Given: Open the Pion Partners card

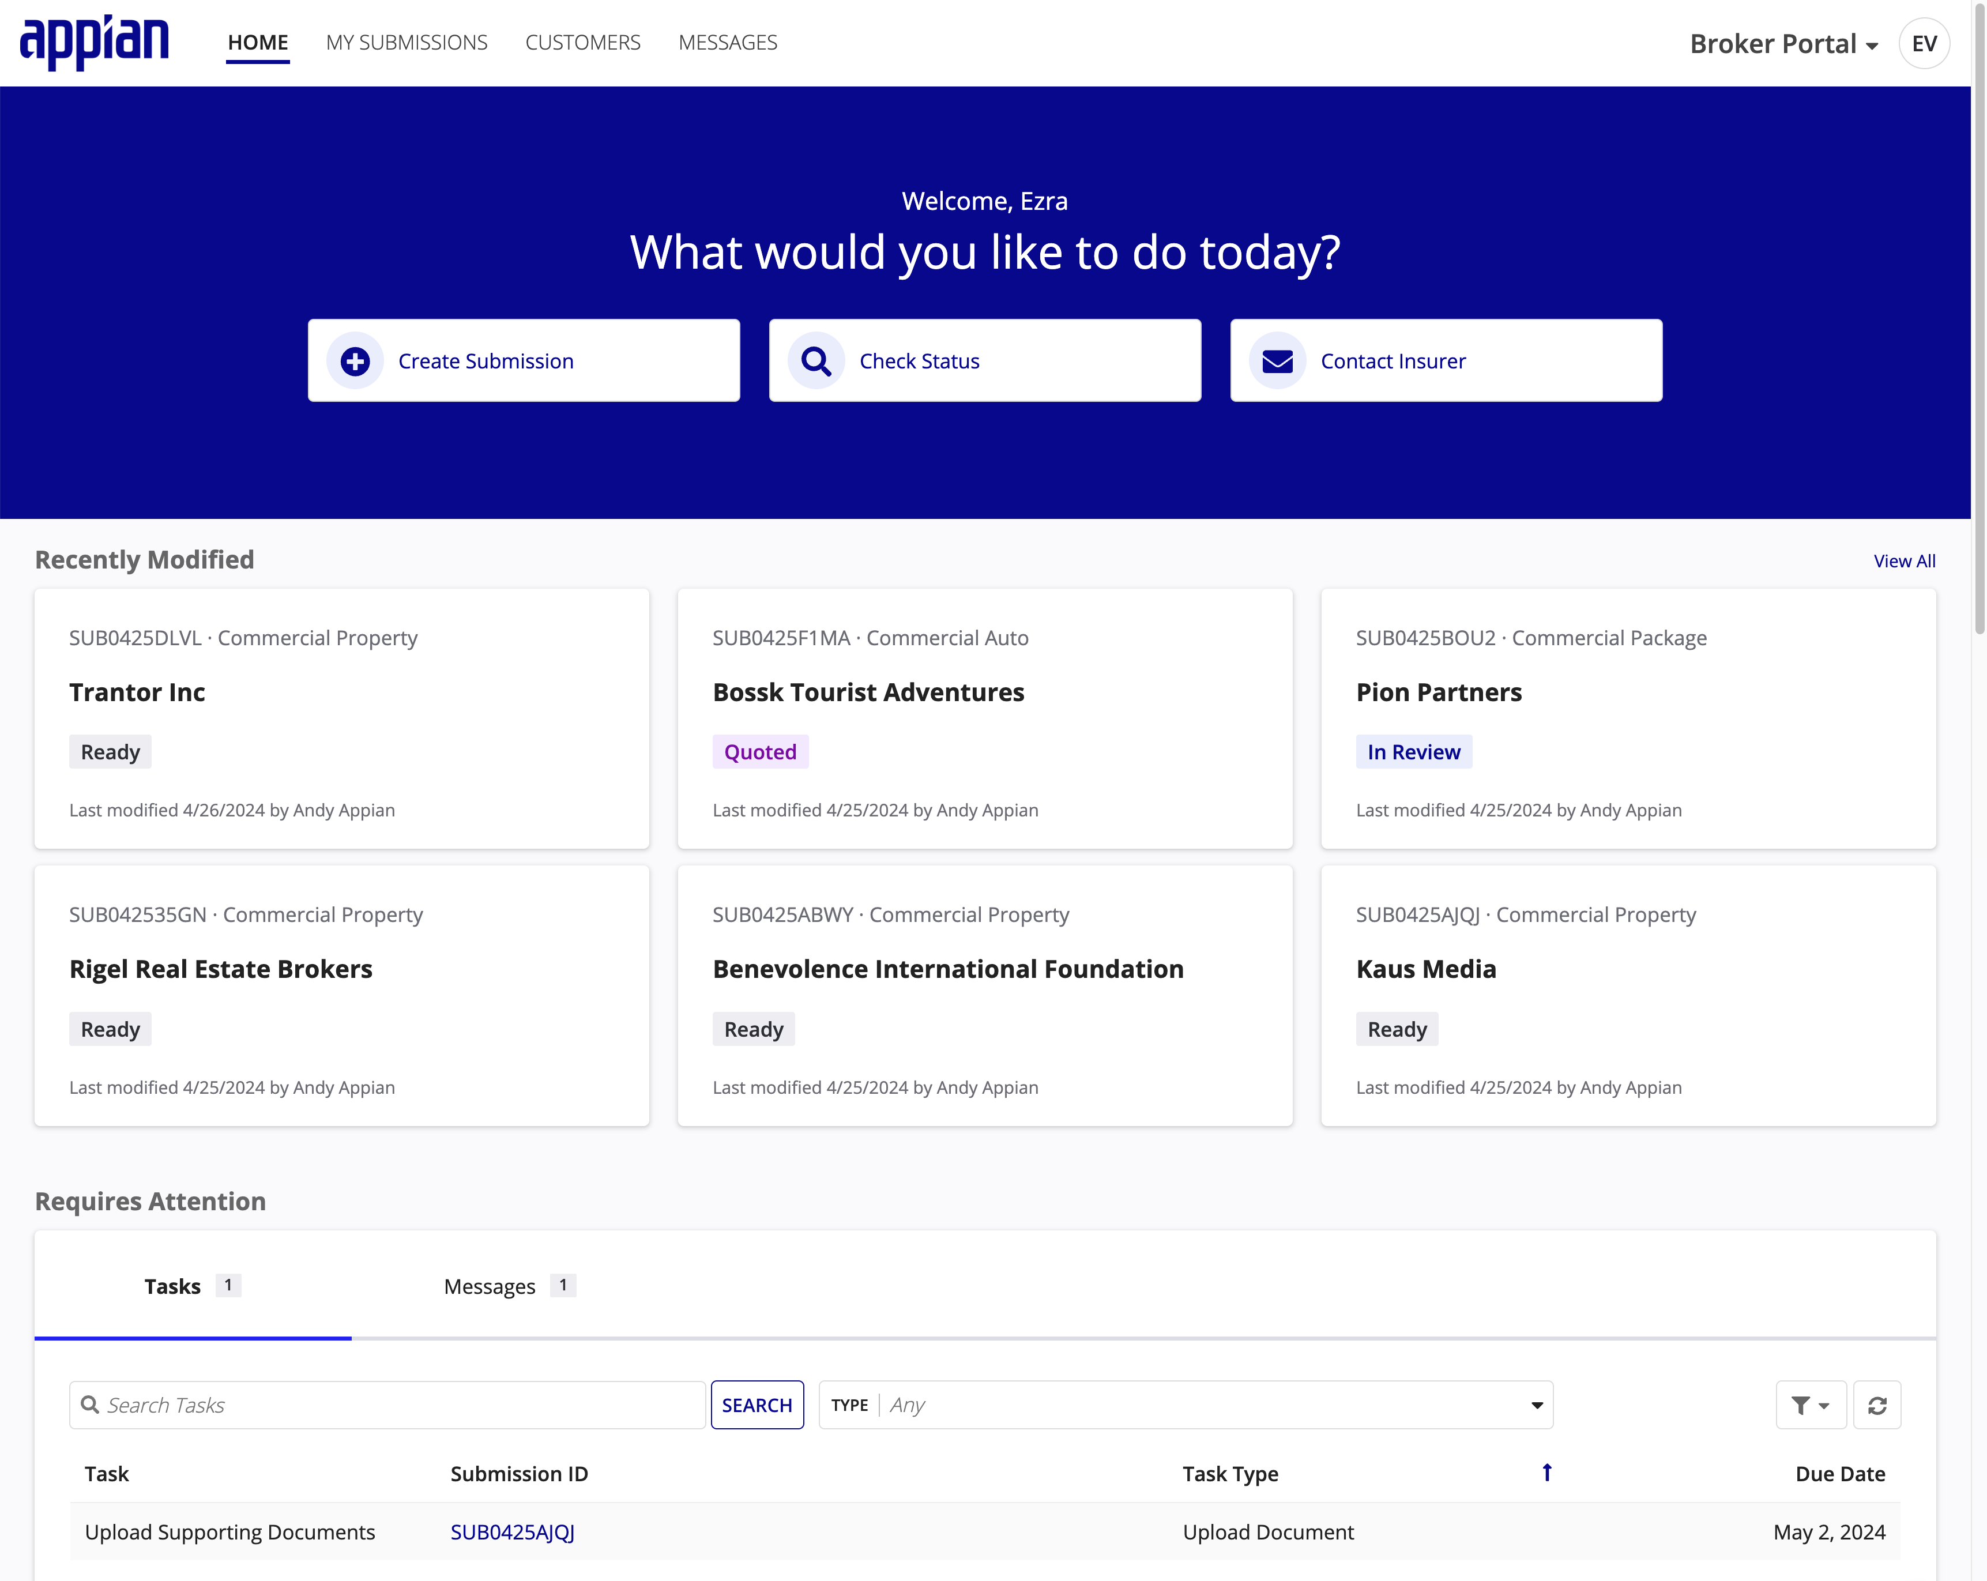Looking at the screenshot, I should [1628, 718].
